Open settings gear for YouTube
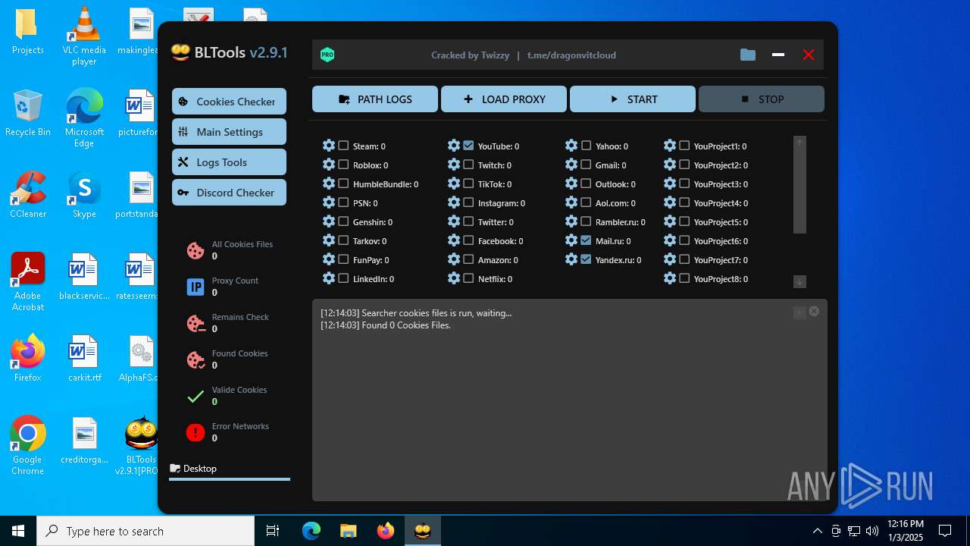The height and width of the screenshot is (546, 970). click(x=454, y=146)
